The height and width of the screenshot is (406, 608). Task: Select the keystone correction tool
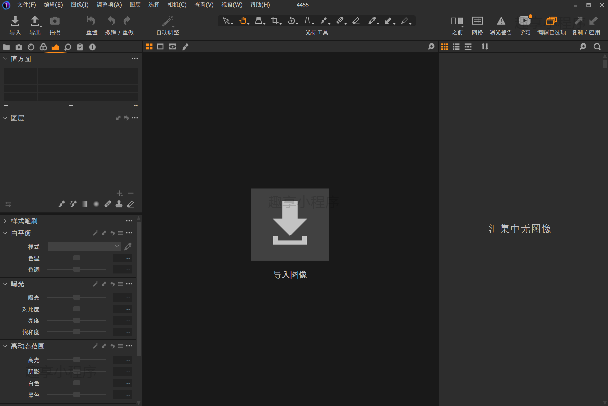point(307,21)
